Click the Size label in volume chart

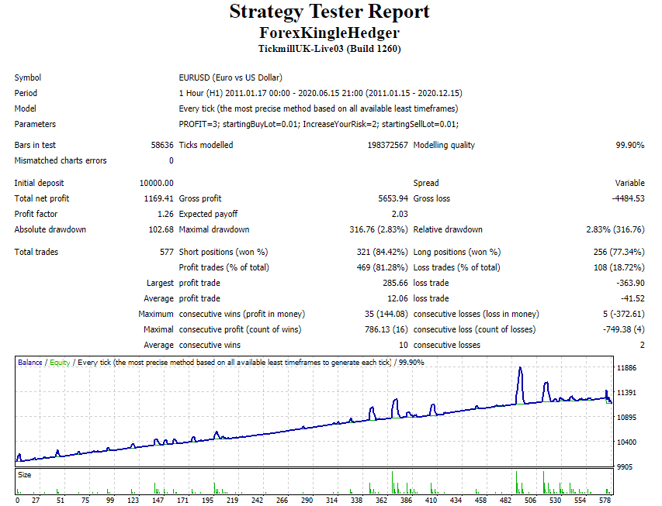pyautogui.click(x=25, y=475)
